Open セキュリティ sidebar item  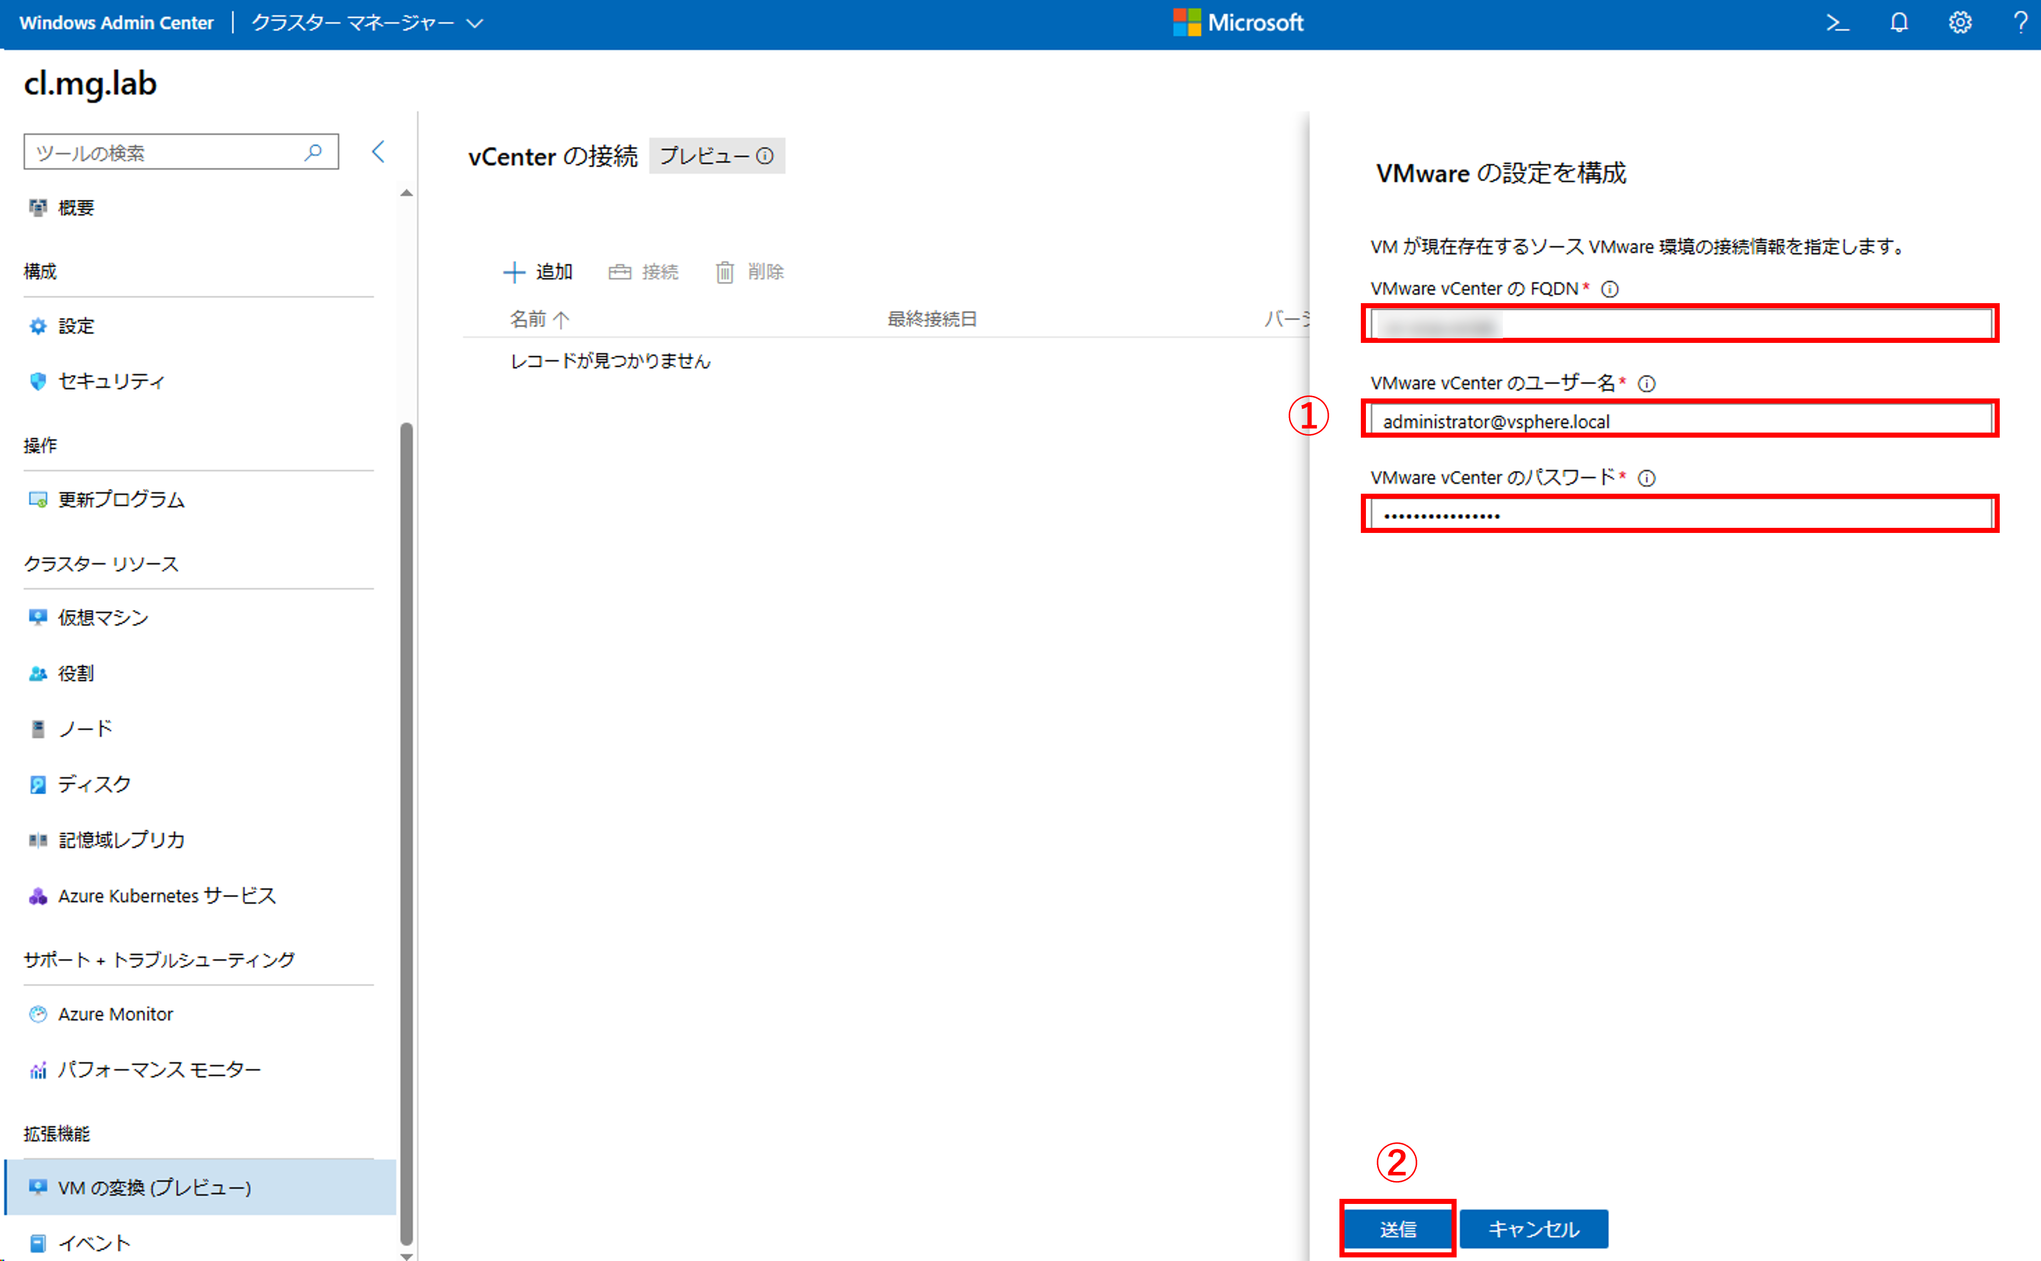pyautogui.click(x=111, y=381)
